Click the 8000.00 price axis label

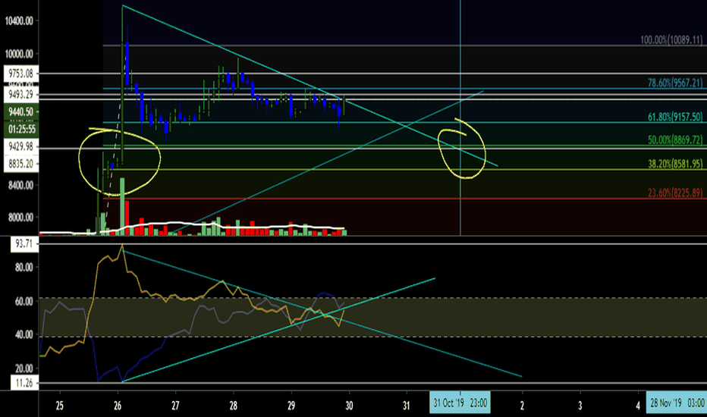pos(20,218)
